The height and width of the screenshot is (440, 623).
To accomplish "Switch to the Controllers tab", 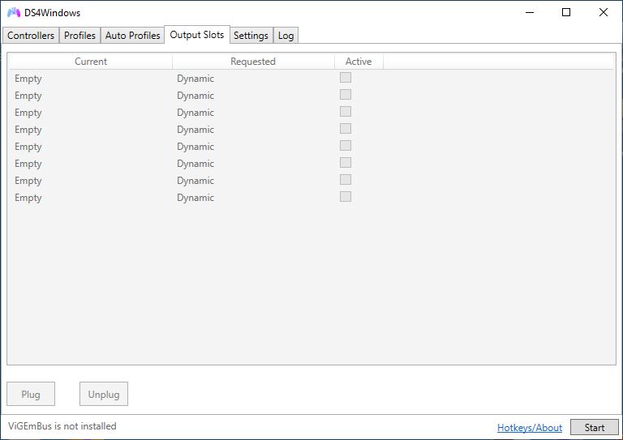I will (31, 36).
